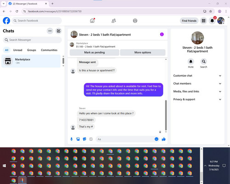Screen dimensions: 230x184
Task: Select the All chats filter
Action: [6, 50]
